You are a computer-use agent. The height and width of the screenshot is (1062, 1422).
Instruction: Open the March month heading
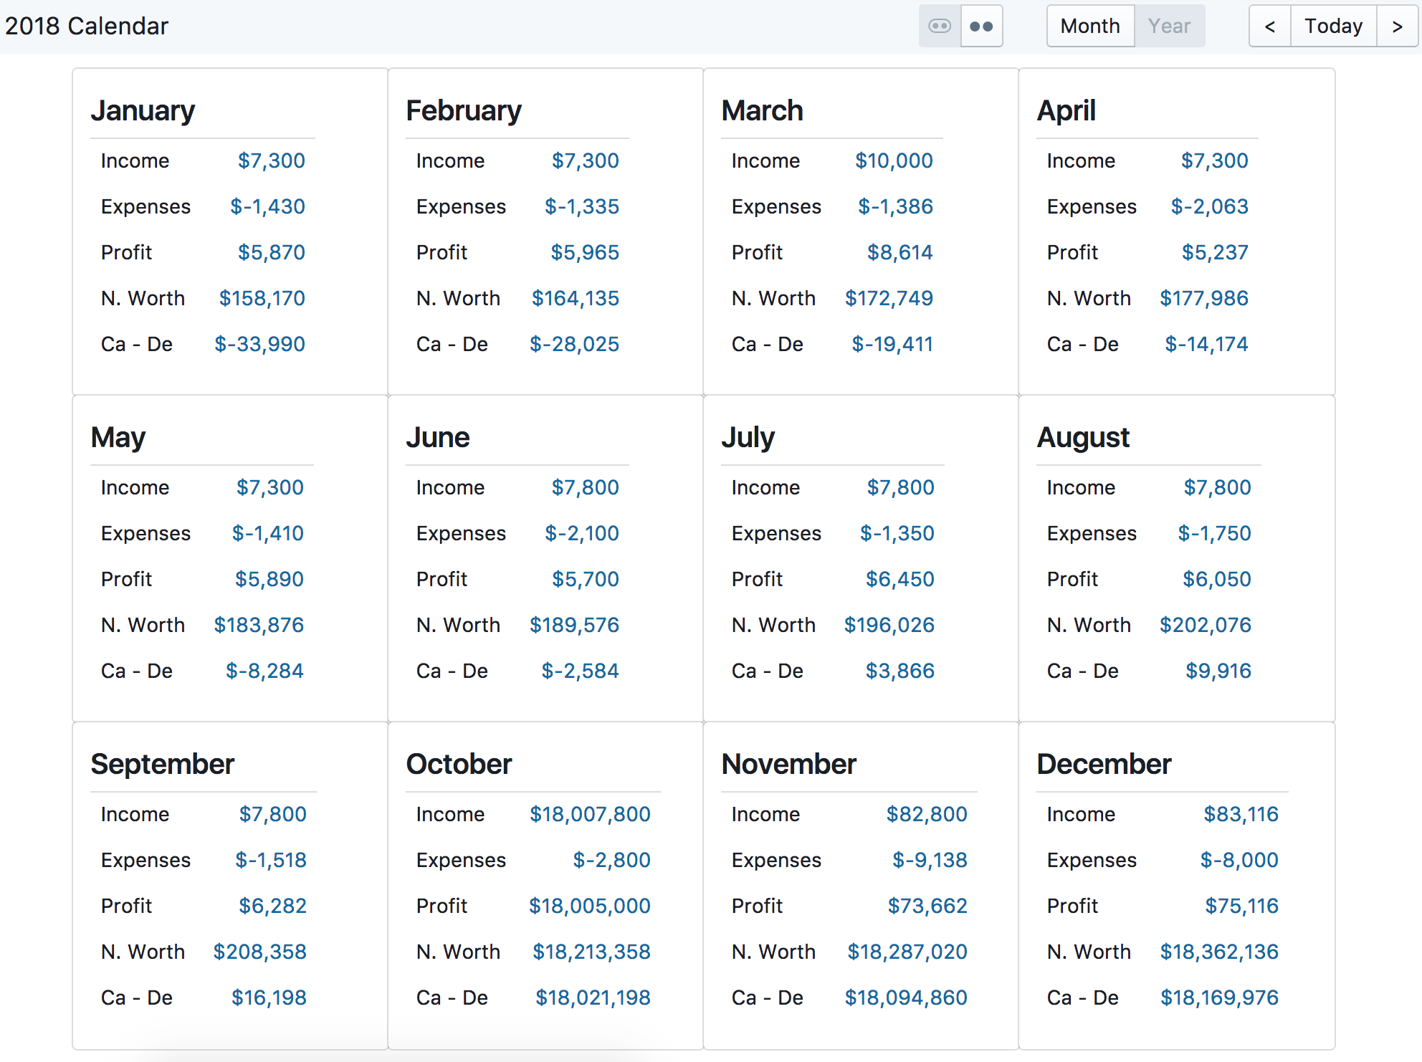pos(761,111)
